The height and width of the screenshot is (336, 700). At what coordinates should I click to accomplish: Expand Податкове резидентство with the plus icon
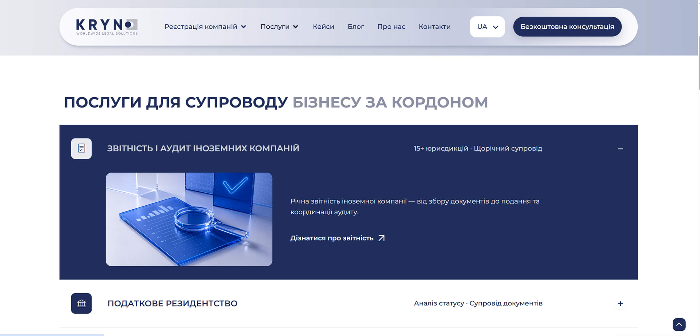point(620,304)
